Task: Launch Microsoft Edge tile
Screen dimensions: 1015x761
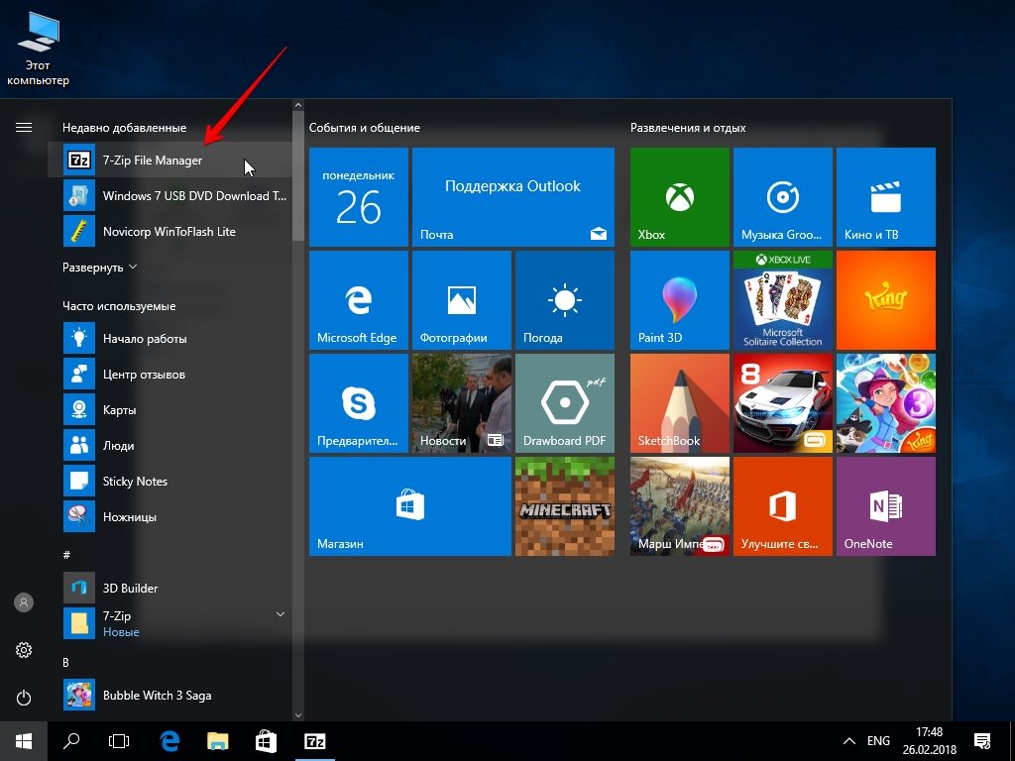Action: pos(359,300)
